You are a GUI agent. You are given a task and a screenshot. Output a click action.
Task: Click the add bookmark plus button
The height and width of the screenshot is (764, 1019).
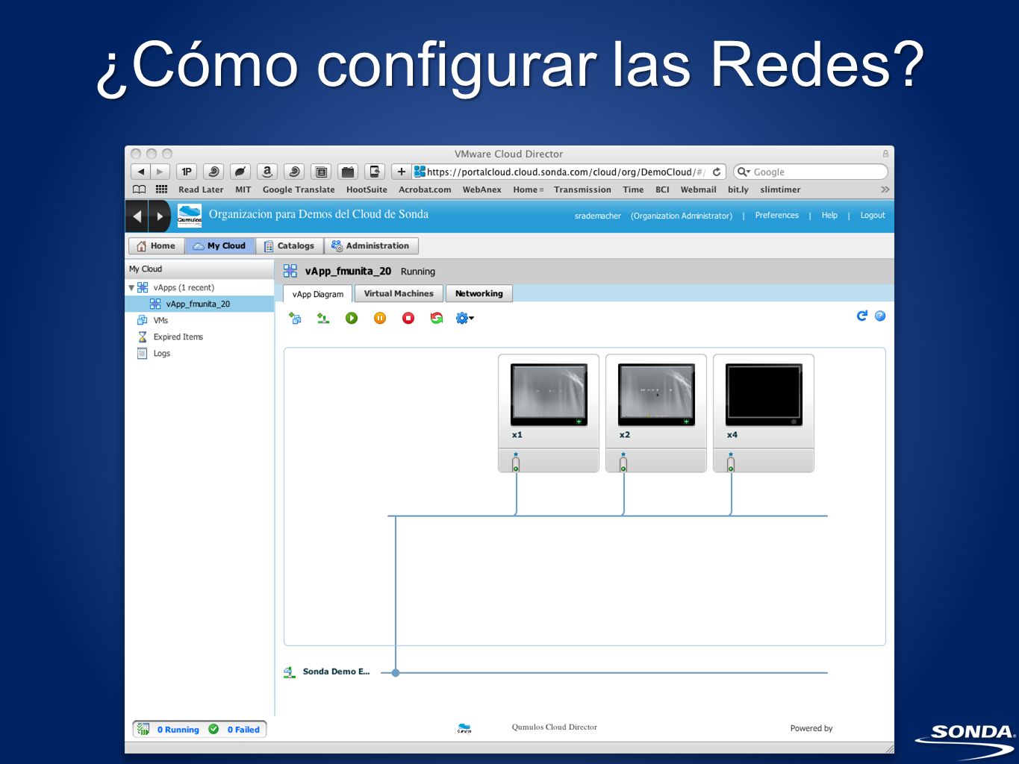(402, 172)
